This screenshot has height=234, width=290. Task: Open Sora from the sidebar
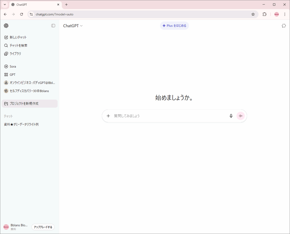tap(13, 67)
